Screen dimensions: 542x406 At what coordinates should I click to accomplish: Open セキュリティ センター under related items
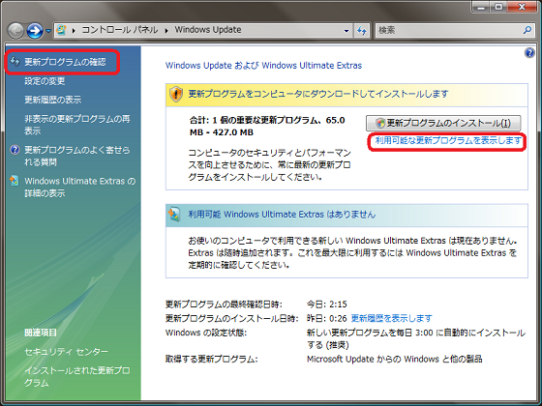[x=66, y=352]
